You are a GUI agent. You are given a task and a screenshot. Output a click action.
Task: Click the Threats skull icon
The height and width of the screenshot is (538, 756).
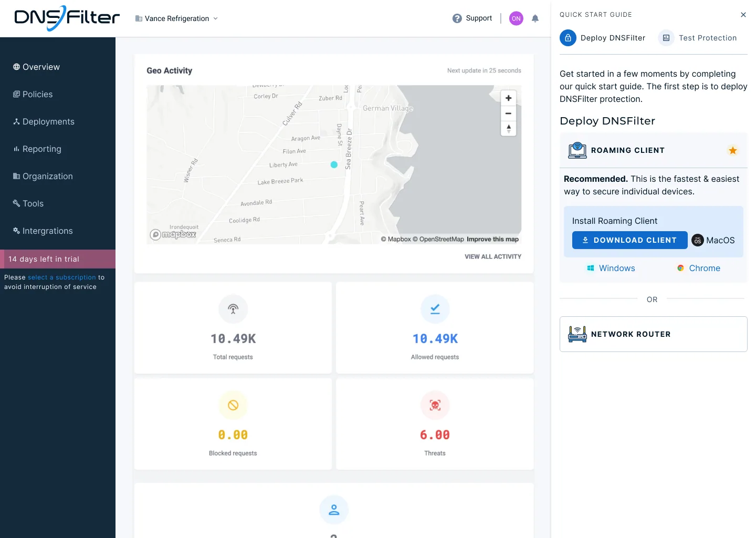[x=435, y=405]
